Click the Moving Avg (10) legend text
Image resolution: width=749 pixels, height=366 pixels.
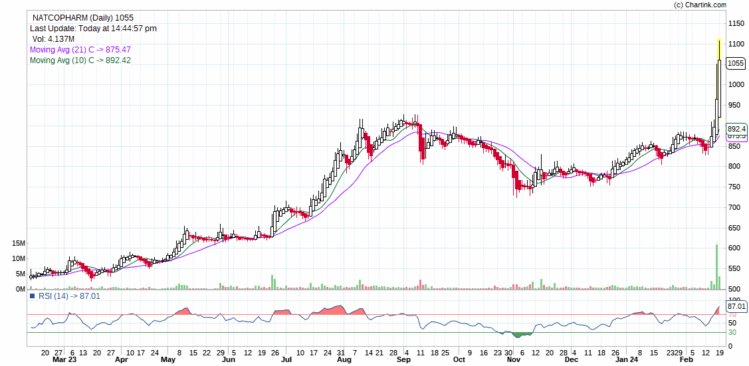(80, 60)
